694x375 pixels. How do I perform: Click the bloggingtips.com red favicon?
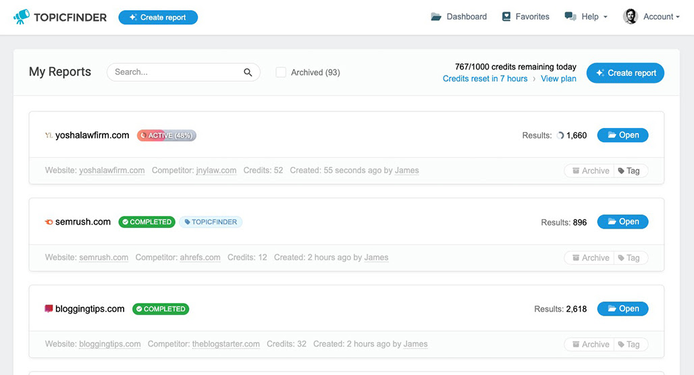coord(49,309)
